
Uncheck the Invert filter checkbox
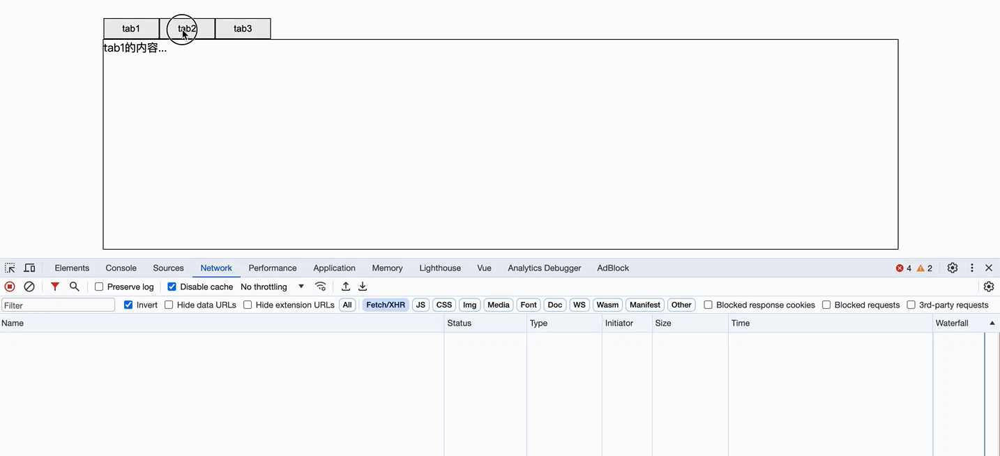point(128,305)
